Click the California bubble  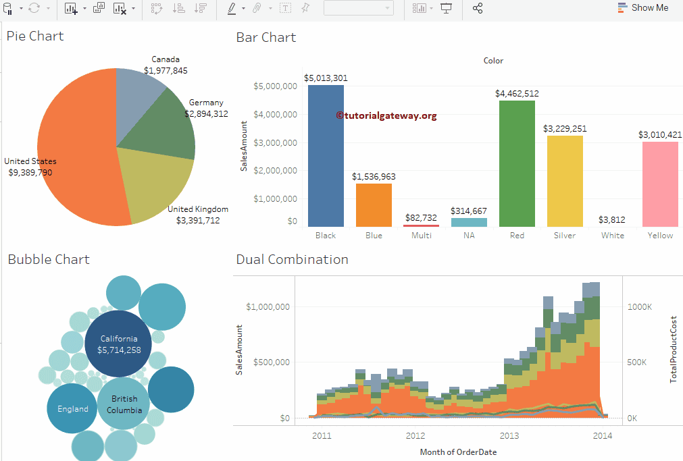coord(118,343)
